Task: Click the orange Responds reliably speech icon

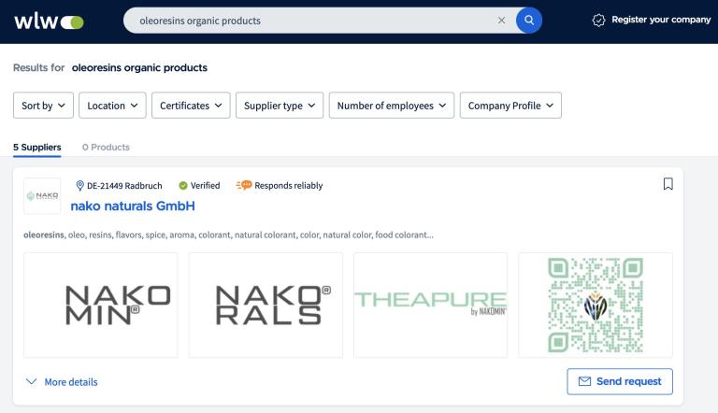Action: click(244, 185)
